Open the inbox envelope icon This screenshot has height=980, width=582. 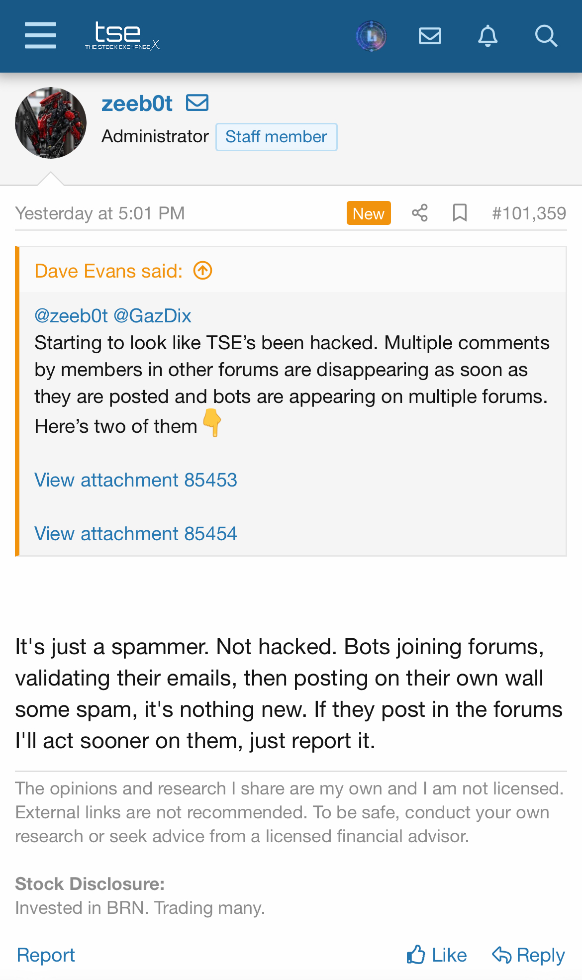[430, 36]
